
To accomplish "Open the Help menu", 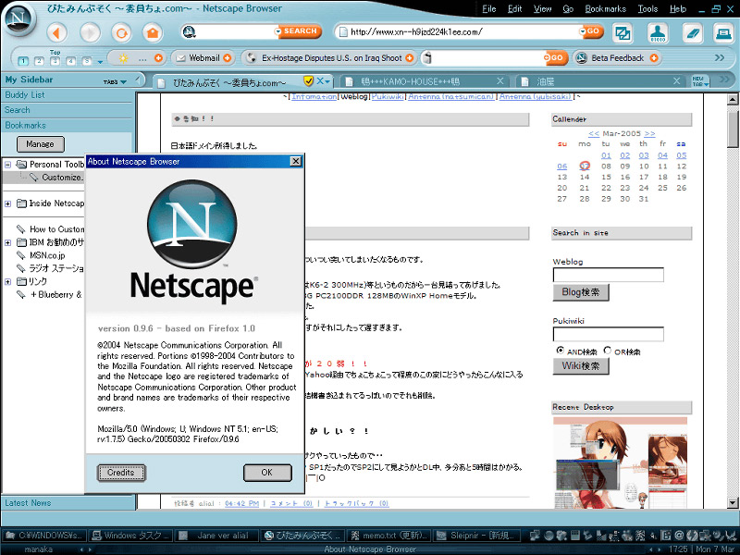I will click(678, 9).
